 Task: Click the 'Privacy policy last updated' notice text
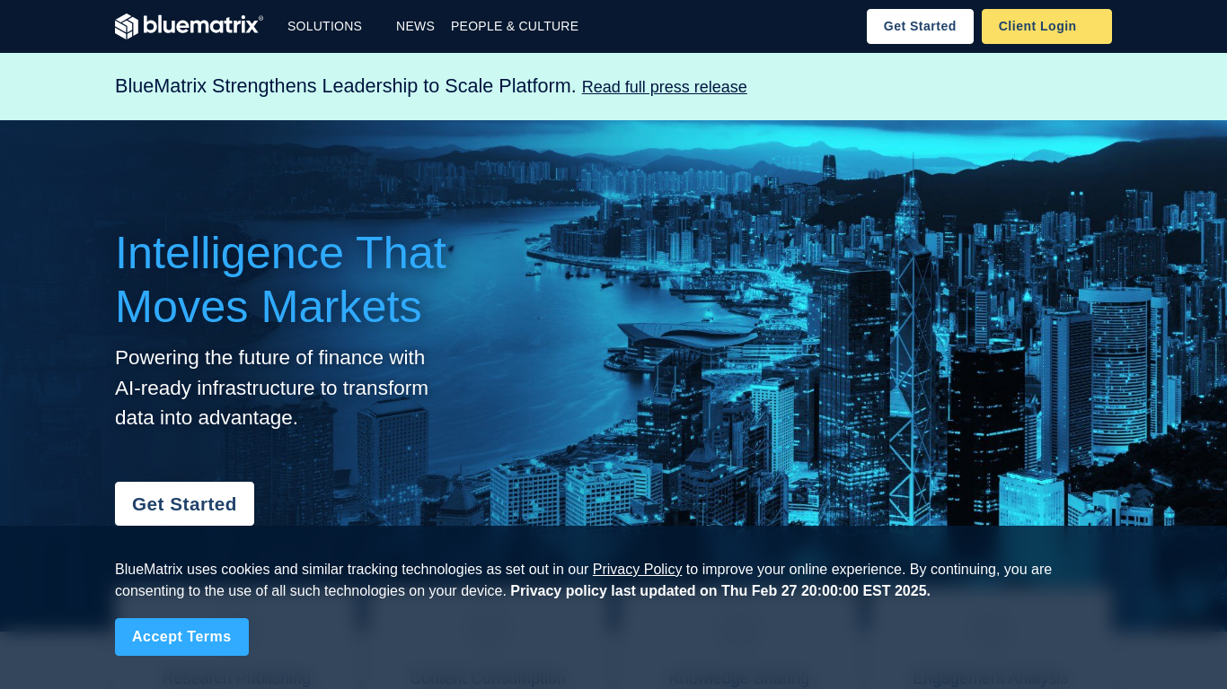coord(720,590)
